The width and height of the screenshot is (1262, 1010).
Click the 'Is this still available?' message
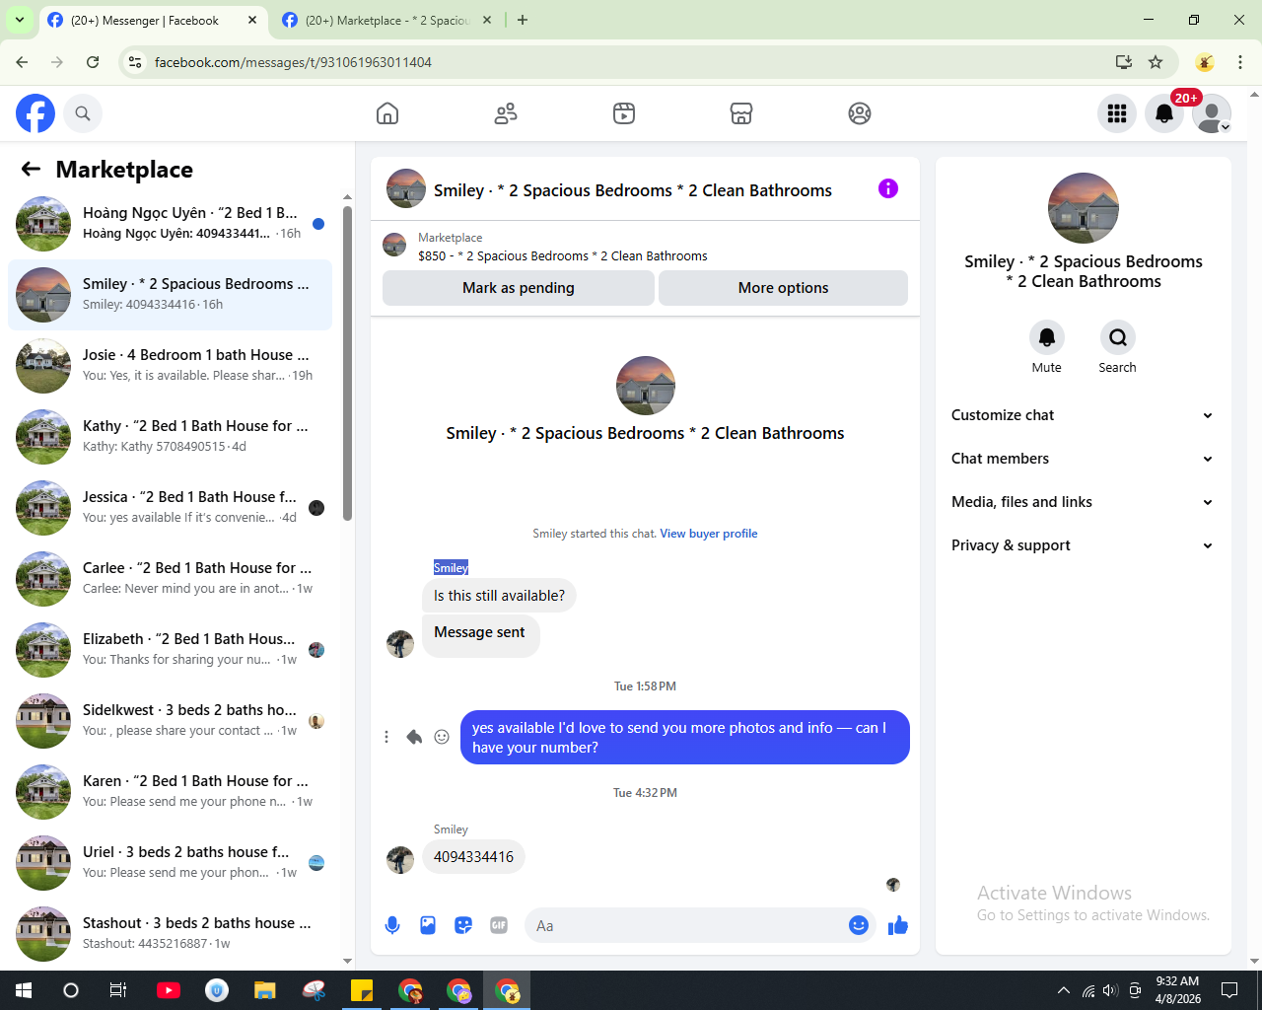(x=499, y=596)
